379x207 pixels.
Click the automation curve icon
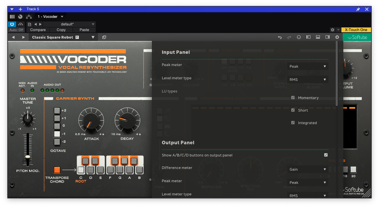20,24
